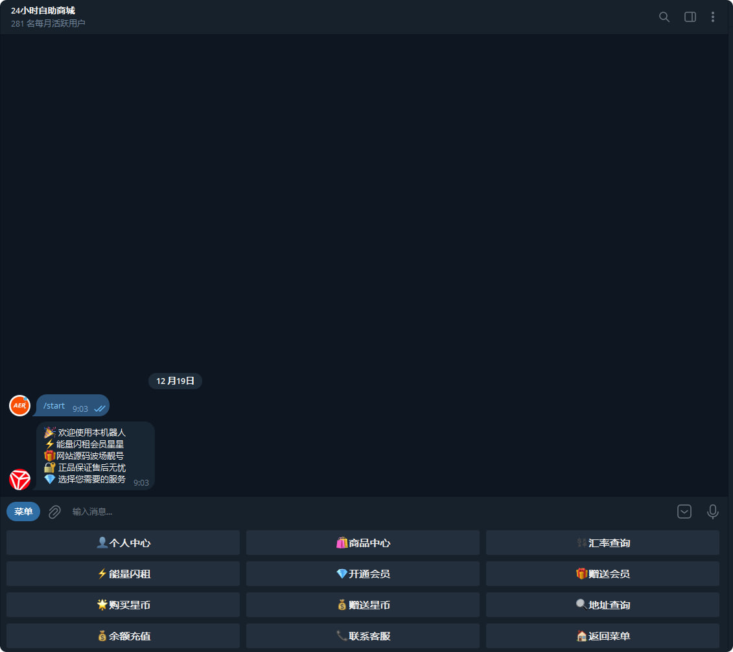Click the microphone voice message icon
The width and height of the screenshot is (733, 652).
712,512
